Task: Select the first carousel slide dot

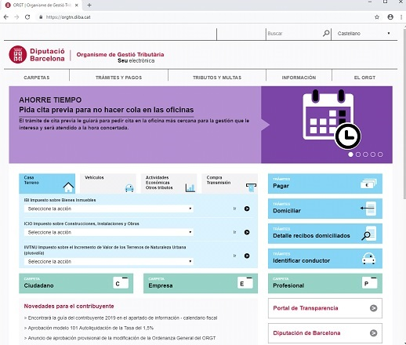Action: pyautogui.click(x=350, y=154)
